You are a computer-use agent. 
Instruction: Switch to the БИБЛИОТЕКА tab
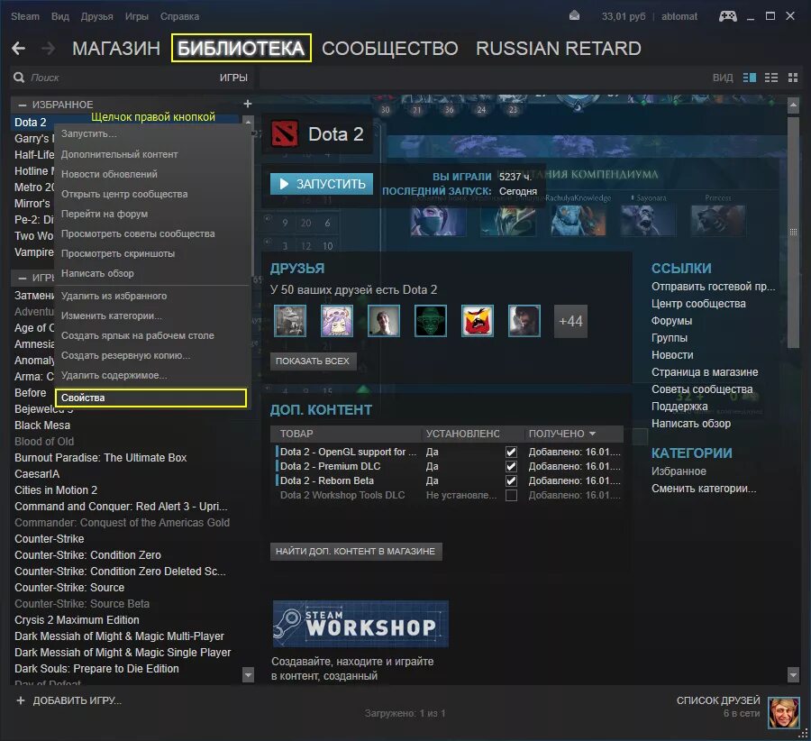(241, 48)
